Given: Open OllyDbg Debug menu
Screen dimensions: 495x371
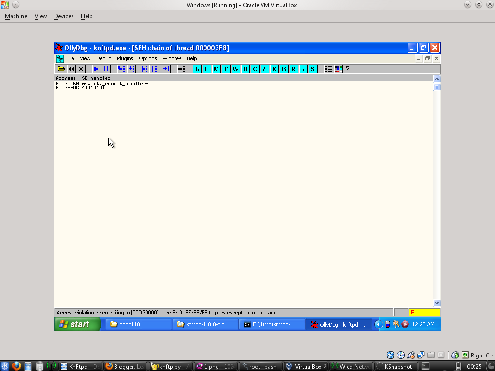Looking at the screenshot, I should coord(103,58).
